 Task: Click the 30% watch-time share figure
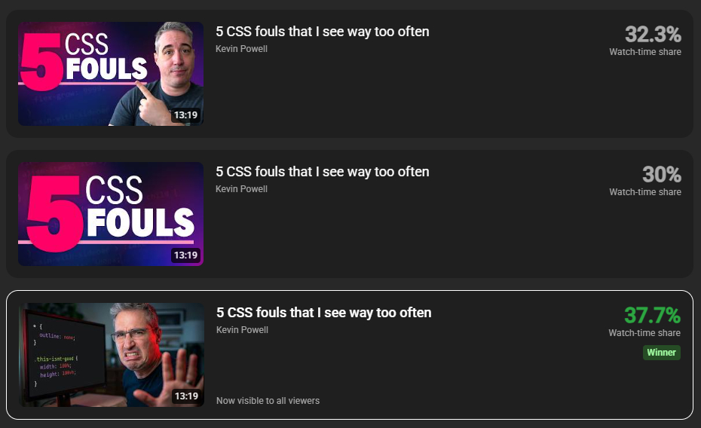click(x=662, y=174)
